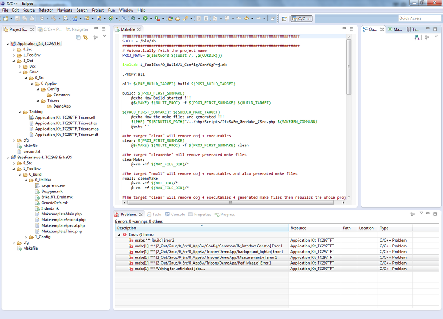The image size is (443, 319).
Task: Select the 'make: *** [build] Error 2' row
Action: pyautogui.click(x=277, y=240)
